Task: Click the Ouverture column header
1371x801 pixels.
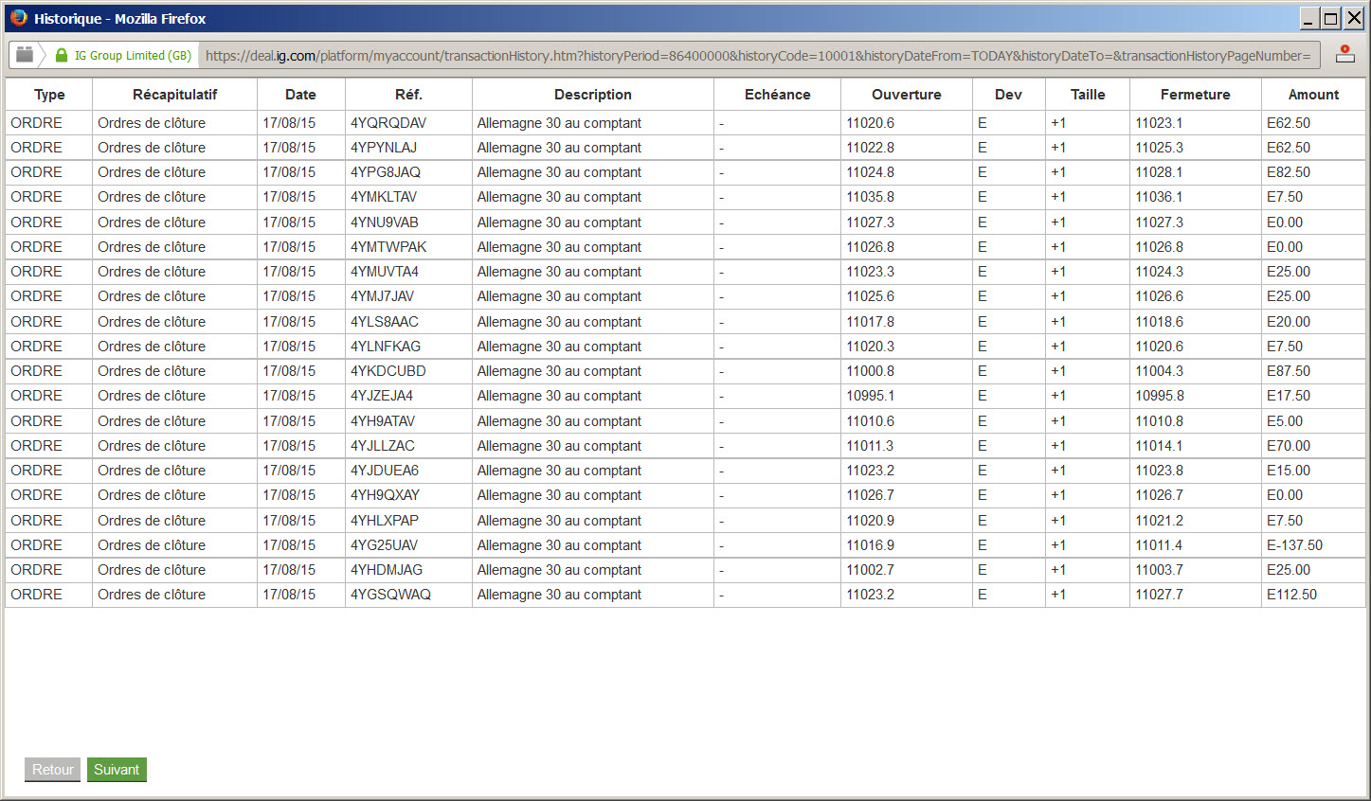Action: click(907, 95)
